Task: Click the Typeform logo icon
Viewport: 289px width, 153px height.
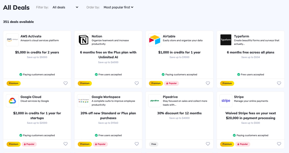Action: (x=226, y=40)
